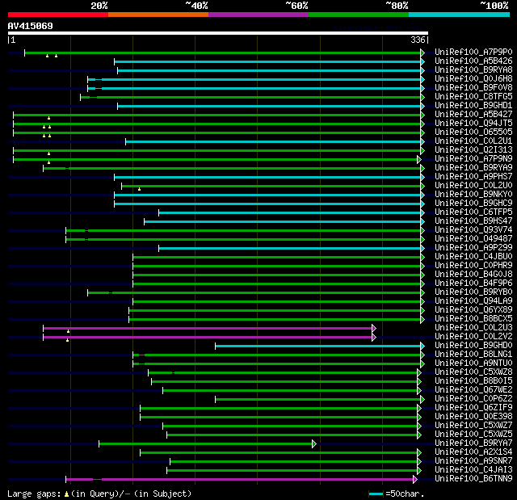Image resolution: width=517 pixels, height=500 pixels.
Task: Click the UniRef100_B9HS47 label
Action: coord(473,221)
